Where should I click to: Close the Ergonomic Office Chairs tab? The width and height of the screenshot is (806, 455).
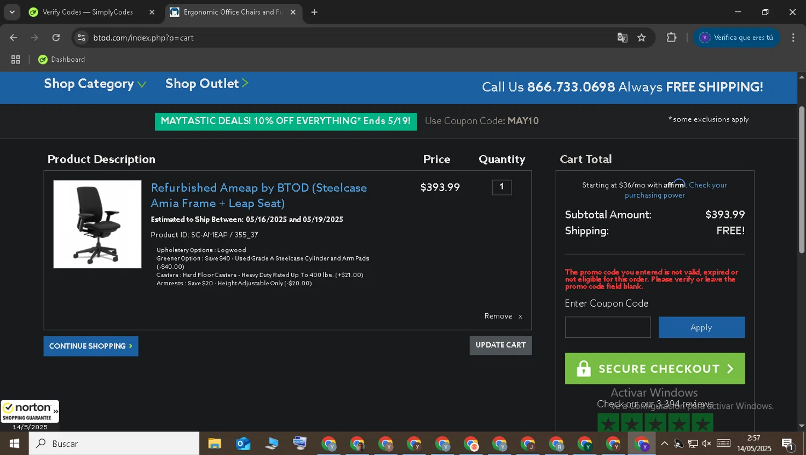tap(293, 12)
